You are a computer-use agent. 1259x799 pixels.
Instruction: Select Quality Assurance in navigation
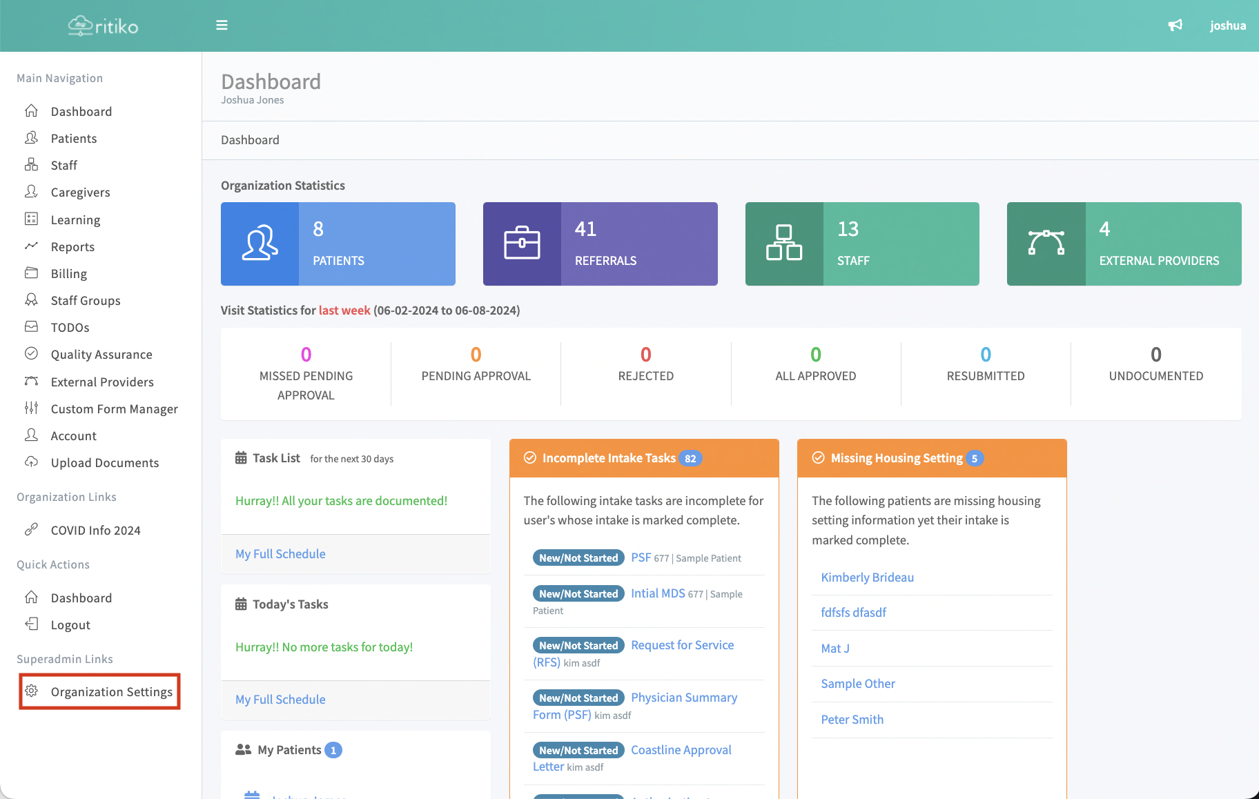coord(101,355)
